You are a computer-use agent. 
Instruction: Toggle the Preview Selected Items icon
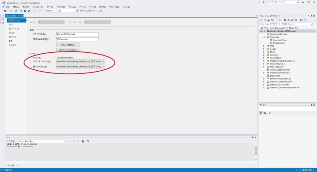tap(305, 20)
